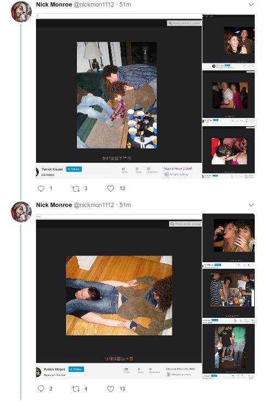Click reply icon on second tweet
This screenshot has width=264, height=402.
(x=41, y=389)
